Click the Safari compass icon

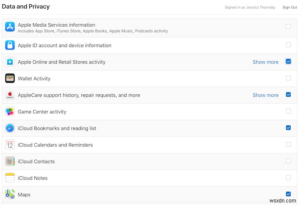tap(10, 128)
